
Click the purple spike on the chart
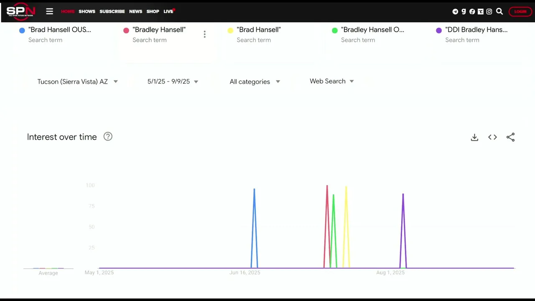[x=403, y=230]
